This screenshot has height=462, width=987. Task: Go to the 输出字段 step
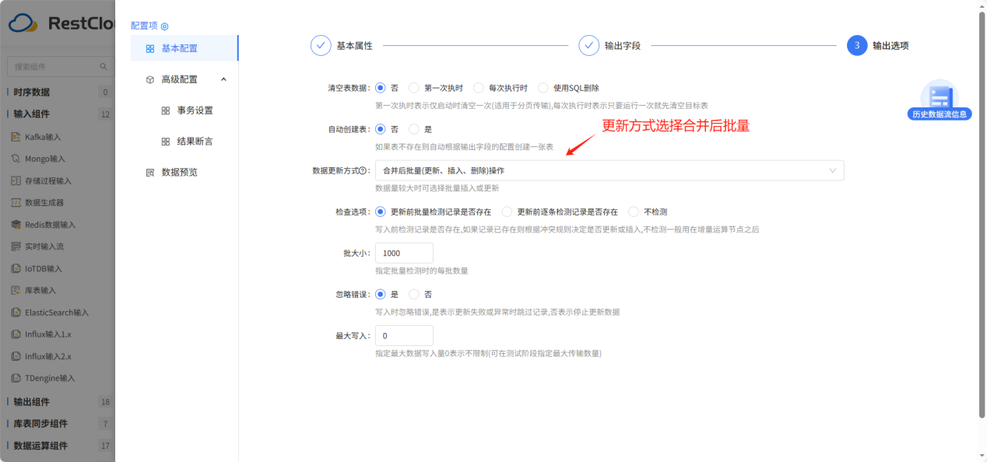(x=615, y=46)
